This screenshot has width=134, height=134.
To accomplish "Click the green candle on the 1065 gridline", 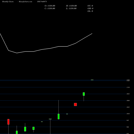I will pos(84,94).
